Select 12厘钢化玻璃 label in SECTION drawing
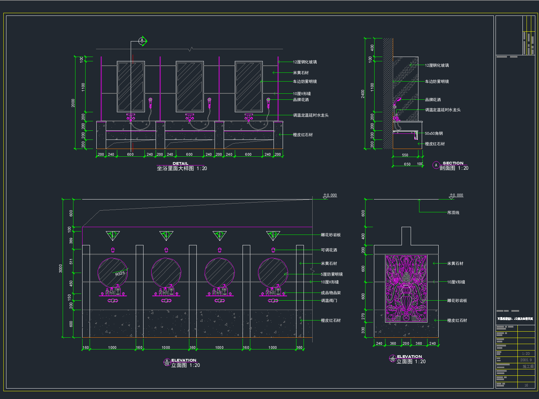 point(437,65)
